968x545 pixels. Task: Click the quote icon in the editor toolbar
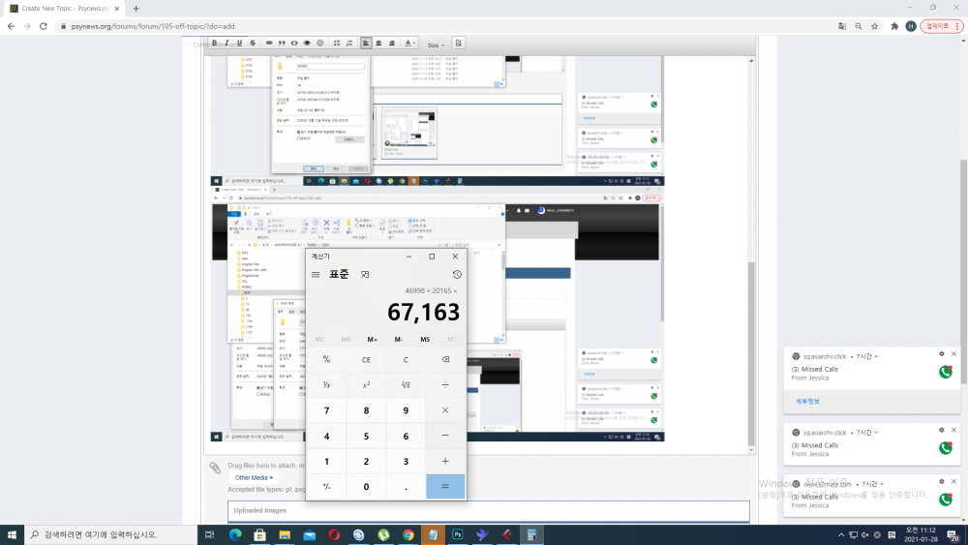pyautogui.click(x=281, y=44)
